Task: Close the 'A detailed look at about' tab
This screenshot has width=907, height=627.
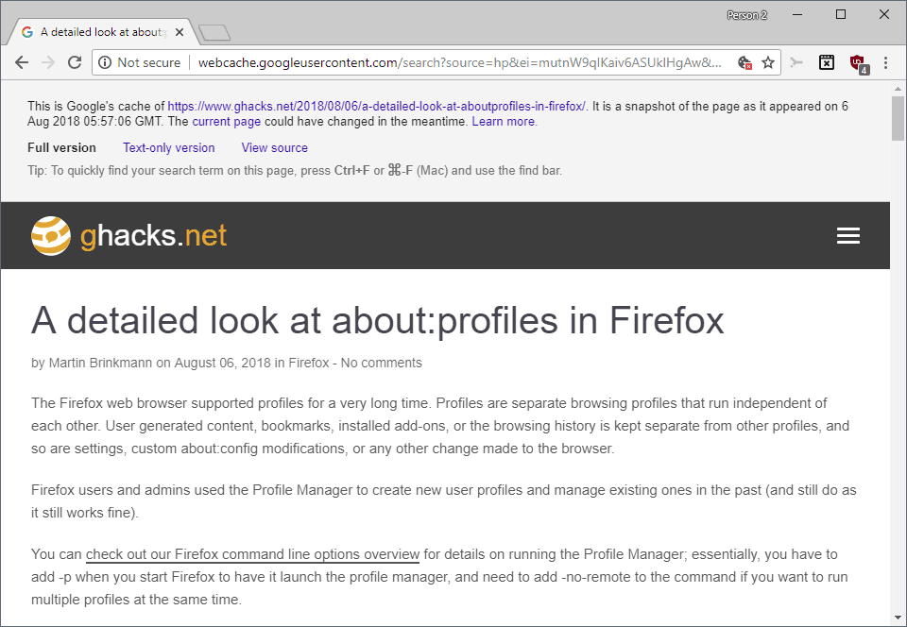Action: point(180,32)
